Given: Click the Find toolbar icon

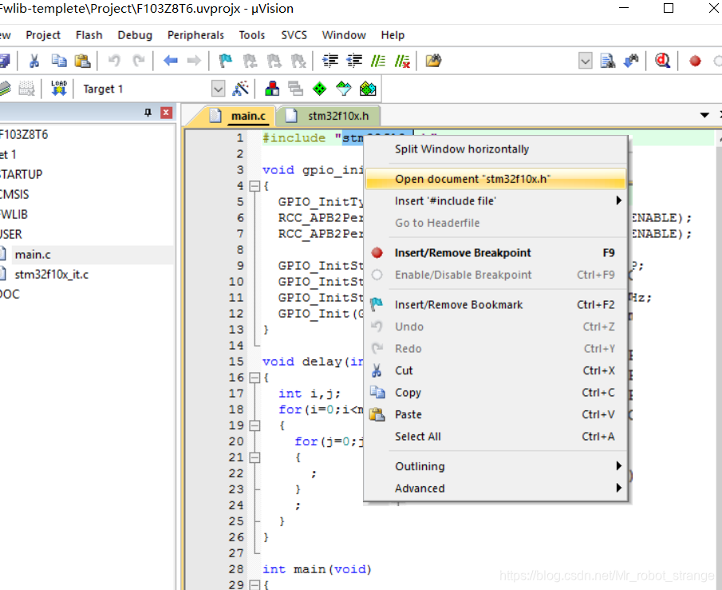Looking at the screenshot, I should point(607,61).
